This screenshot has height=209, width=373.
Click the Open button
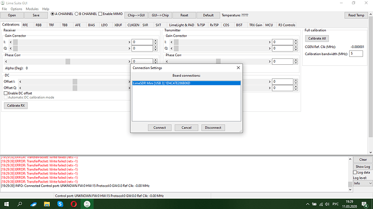click(x=12, y=15)
